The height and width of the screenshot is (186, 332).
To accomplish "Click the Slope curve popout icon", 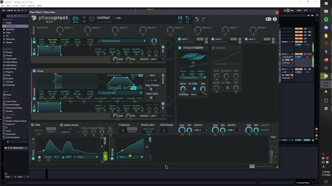I will coord(97,157).
